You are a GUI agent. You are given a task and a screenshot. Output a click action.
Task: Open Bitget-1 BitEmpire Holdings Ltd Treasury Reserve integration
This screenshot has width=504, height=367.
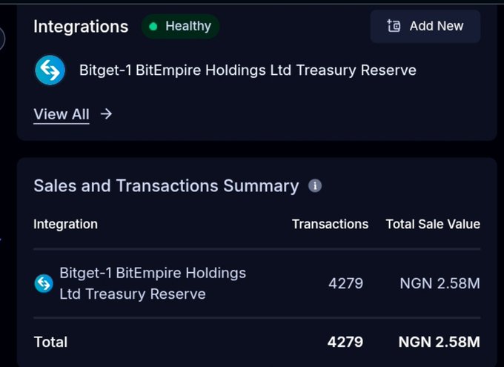click(x=248, y=70)
